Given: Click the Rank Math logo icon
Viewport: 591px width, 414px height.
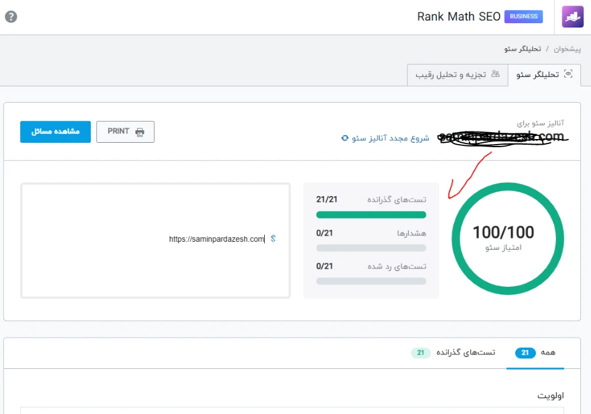Looking at the screenshot, I should pyautogui.click(x=572, y=17).
